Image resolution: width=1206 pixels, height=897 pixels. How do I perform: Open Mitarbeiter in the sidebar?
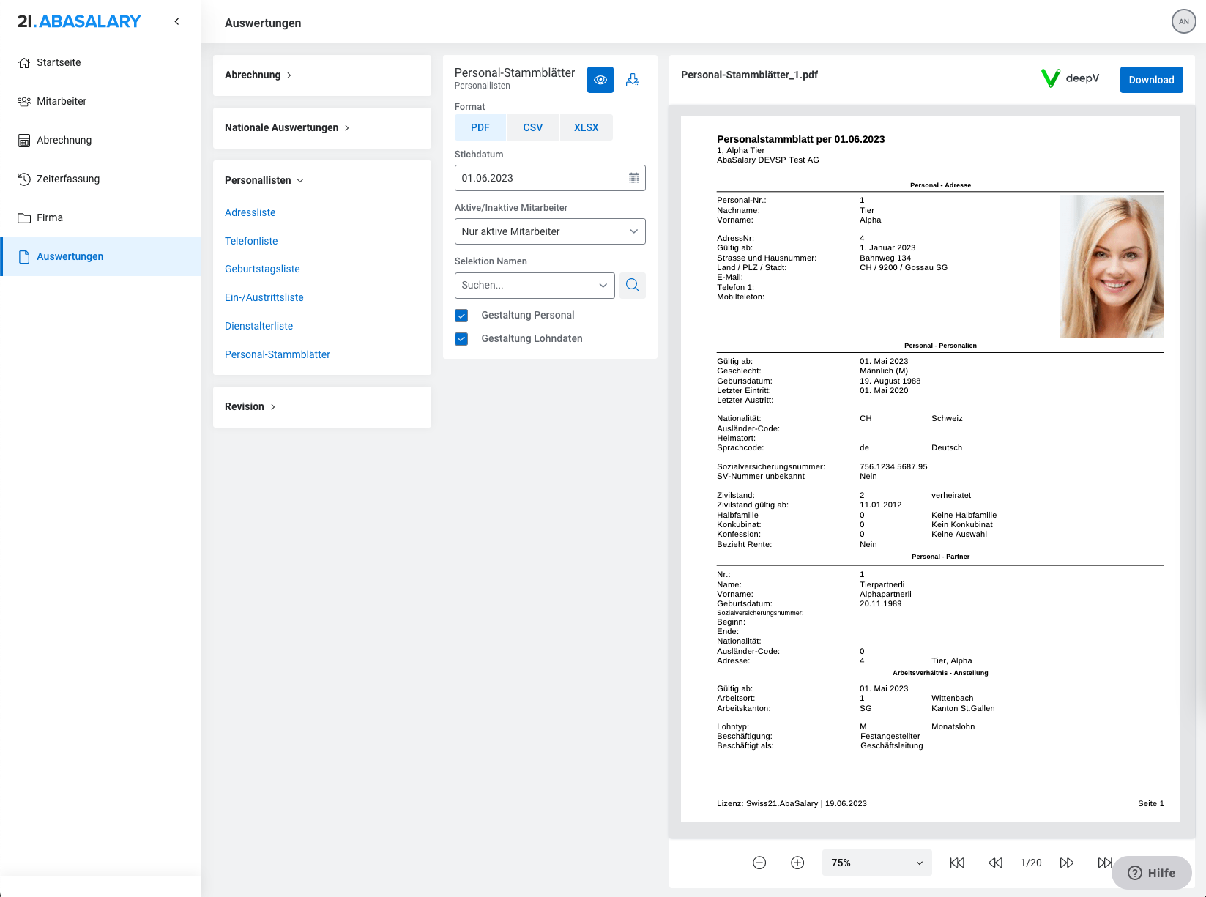tap(62, 101)
